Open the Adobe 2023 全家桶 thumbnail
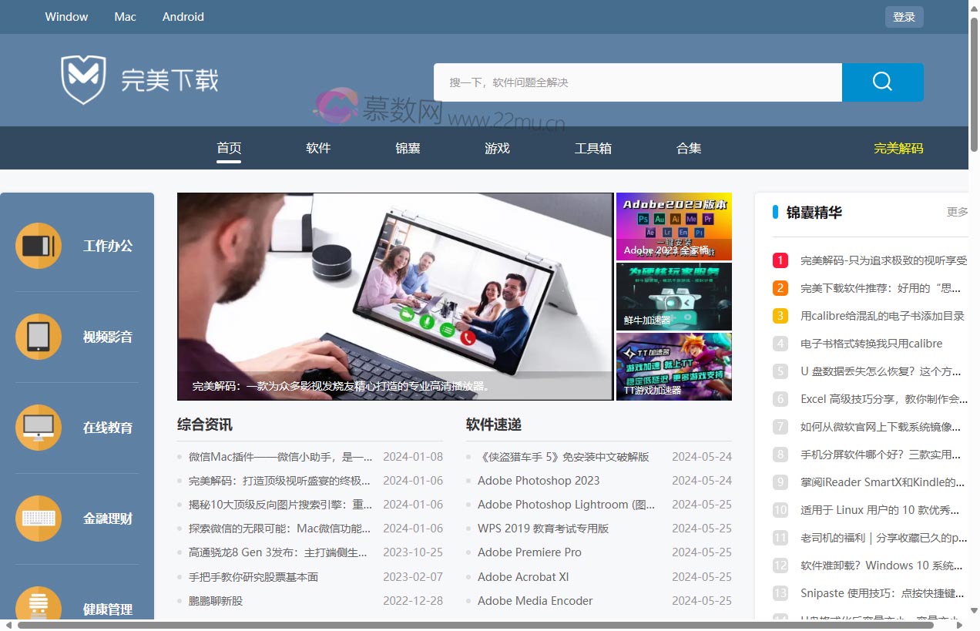This screenshot has width=980, height=631. [673, 227]
